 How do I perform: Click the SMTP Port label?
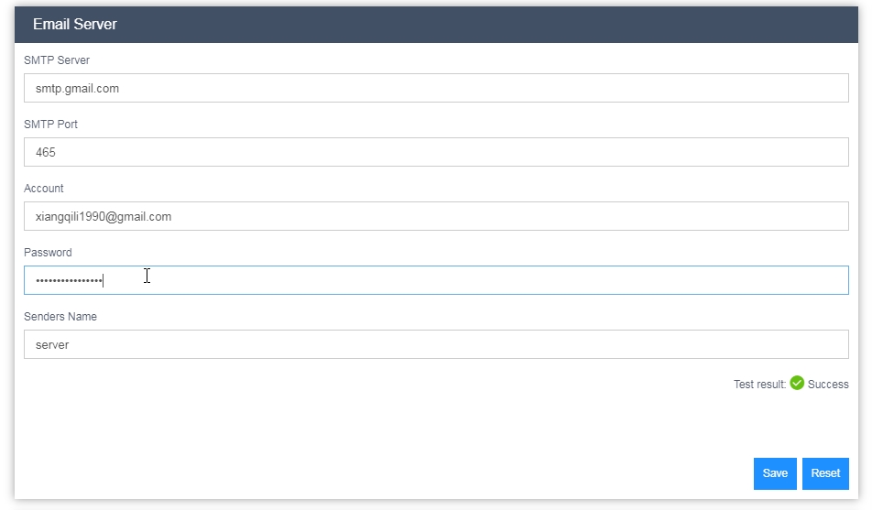point(50,124)
